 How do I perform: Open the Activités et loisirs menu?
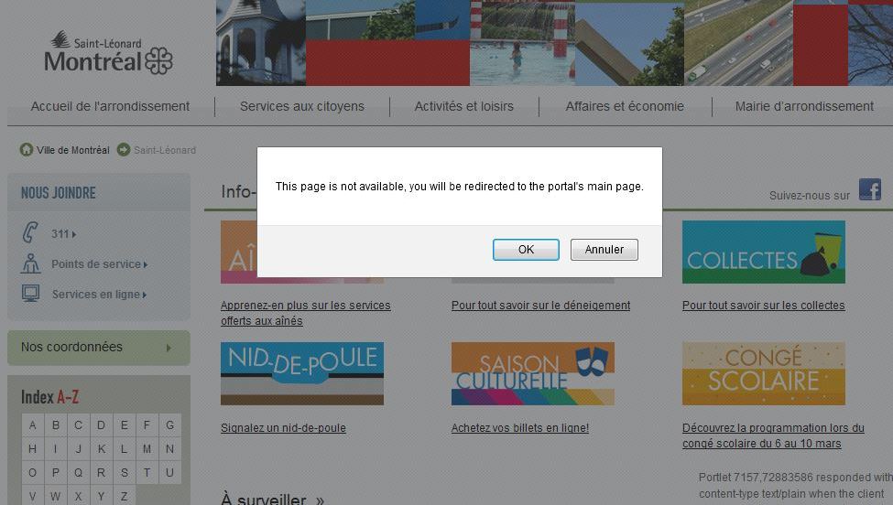pos(463,106)
